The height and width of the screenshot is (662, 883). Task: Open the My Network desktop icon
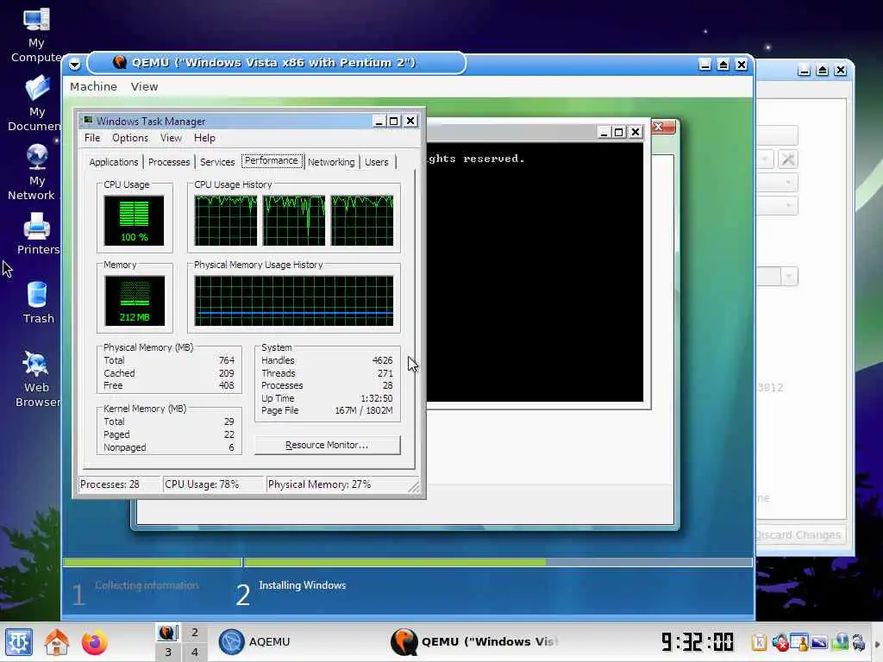pyautogui.click(x=34, y=172)
